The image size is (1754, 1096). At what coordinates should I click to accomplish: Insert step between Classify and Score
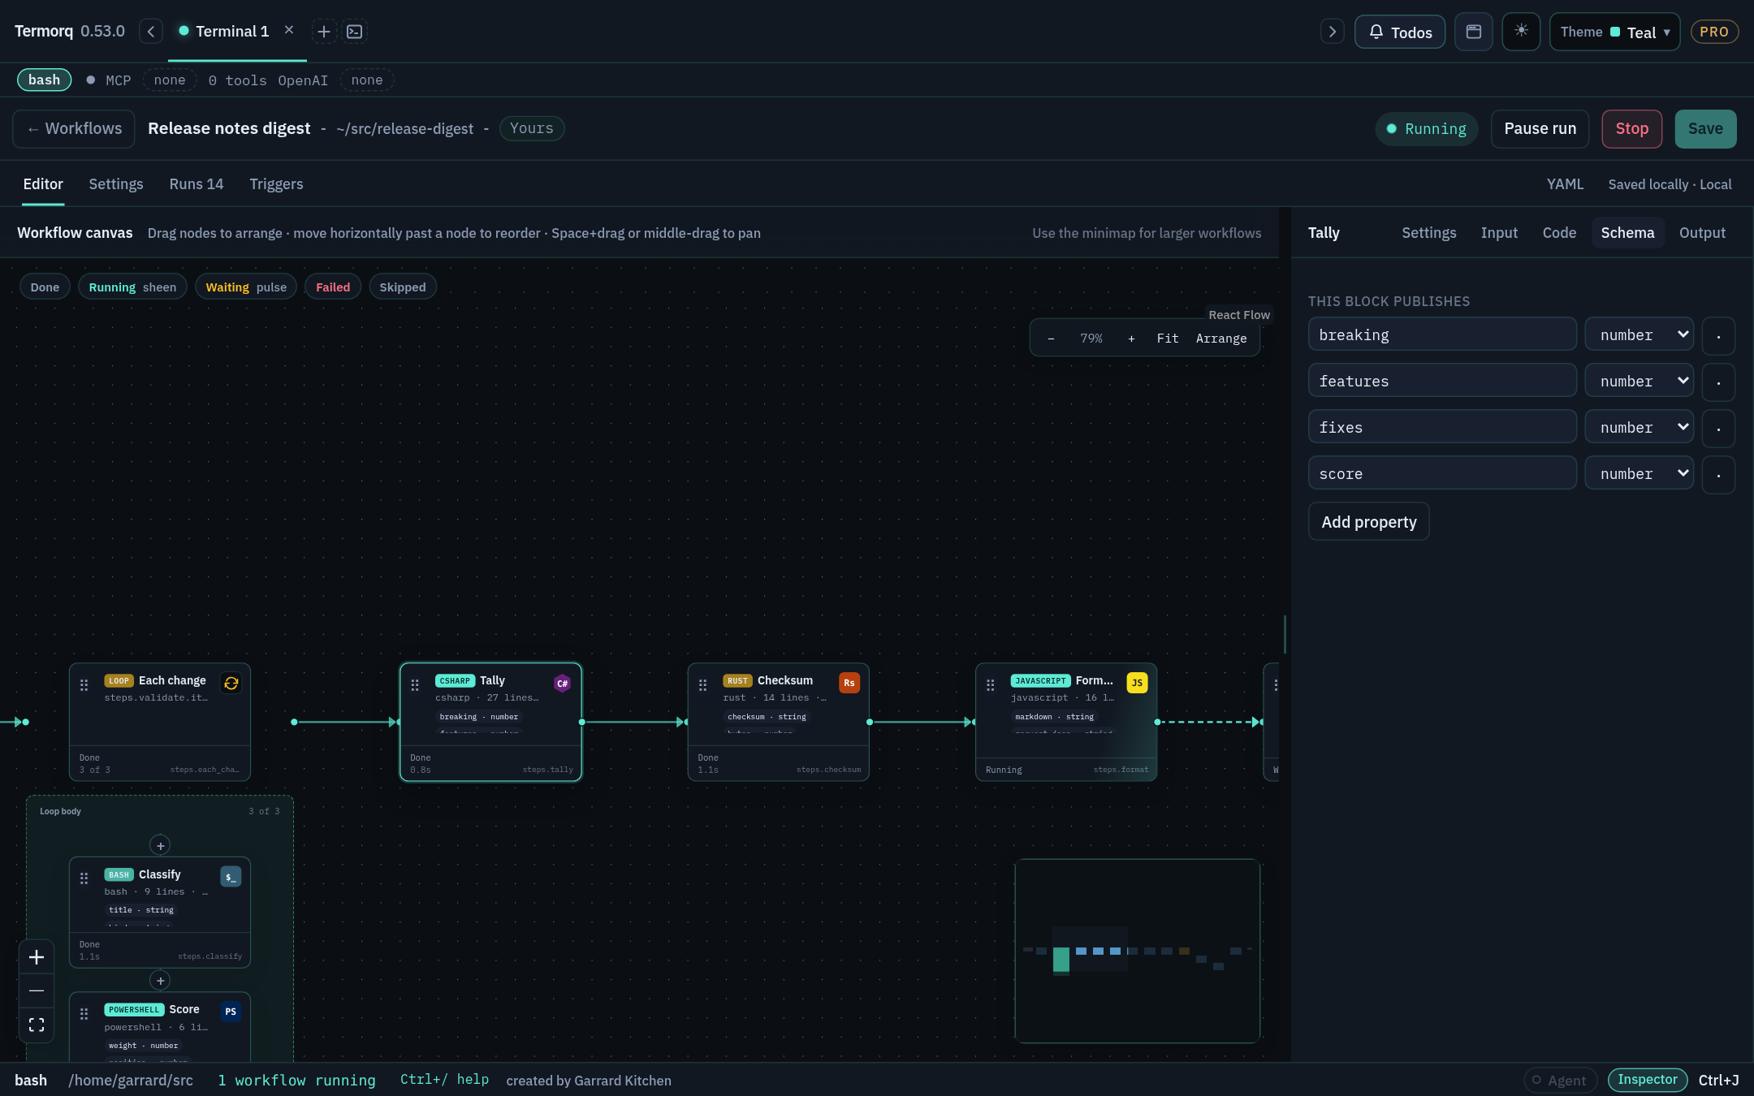click(x=160, y=981)
